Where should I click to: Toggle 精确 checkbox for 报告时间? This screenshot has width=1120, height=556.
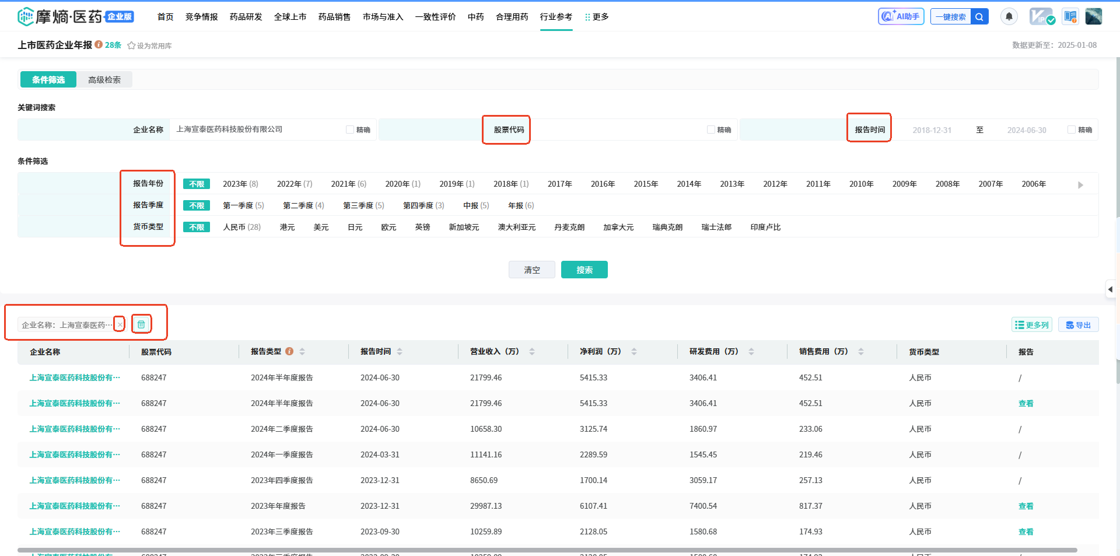(x=1072, y=130)
